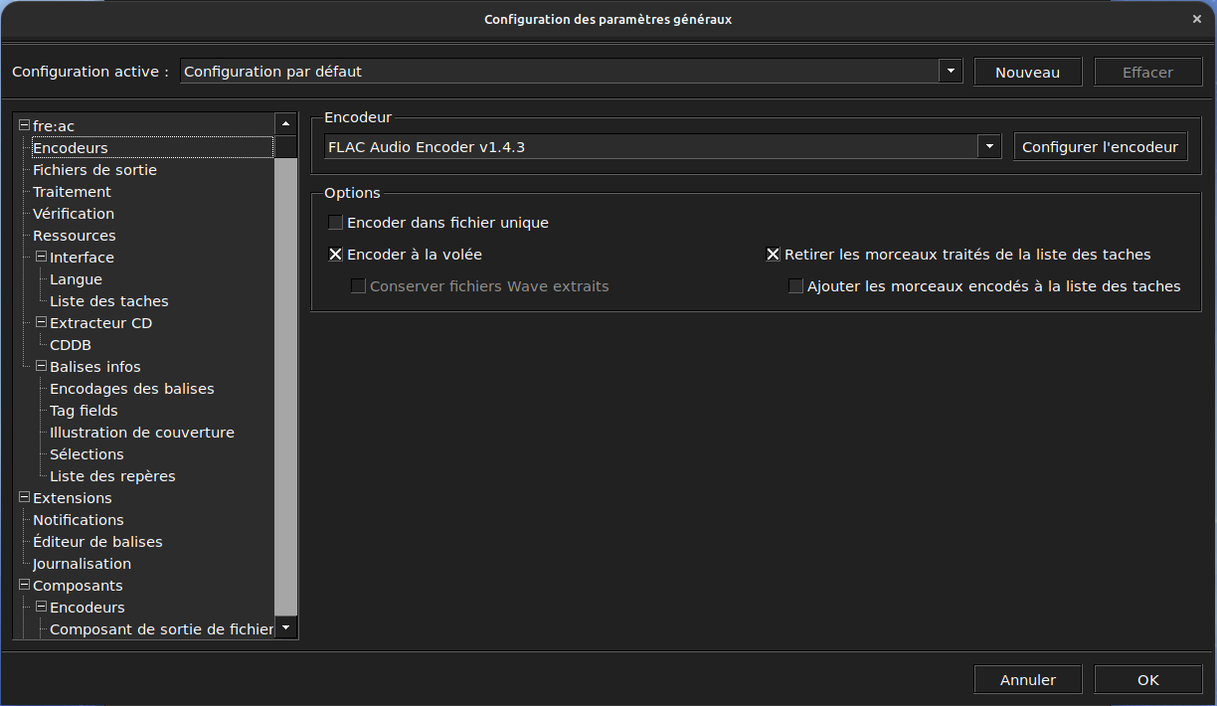This screenshot has height=706, width=1217.
Task: Open the Langue settings page
Action: click(76, 279)
